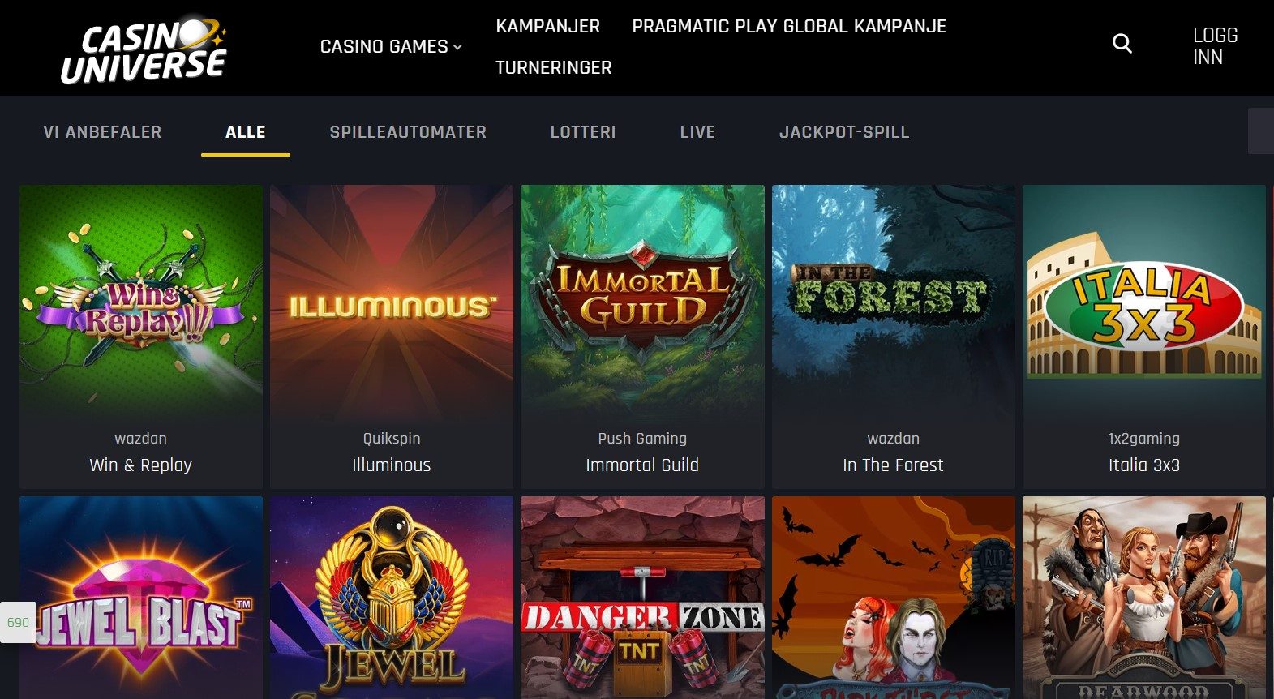Screen dimensions: 1274x699
Task: Switch to the Vi Anbefaler tab
Action: point(102,132)
